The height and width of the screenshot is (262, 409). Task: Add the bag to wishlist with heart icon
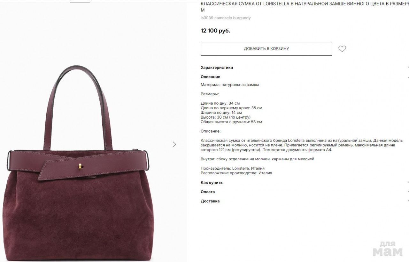pos(342,49)
